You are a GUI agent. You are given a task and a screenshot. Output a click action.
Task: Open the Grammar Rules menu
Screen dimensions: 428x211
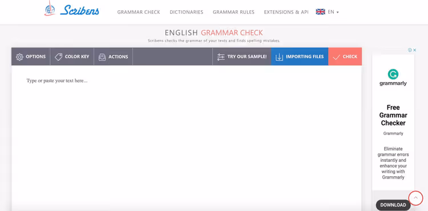(x=233, y=12)
